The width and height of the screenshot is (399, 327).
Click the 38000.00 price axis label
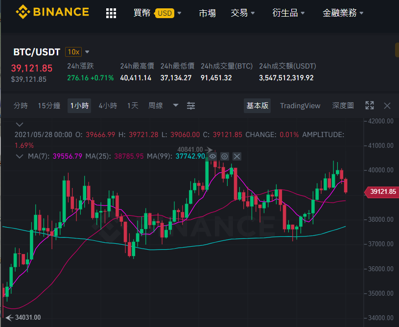click(x=381, y=219)
